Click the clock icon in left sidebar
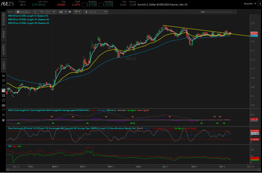The image size is (262, 173). coord(3,100)
